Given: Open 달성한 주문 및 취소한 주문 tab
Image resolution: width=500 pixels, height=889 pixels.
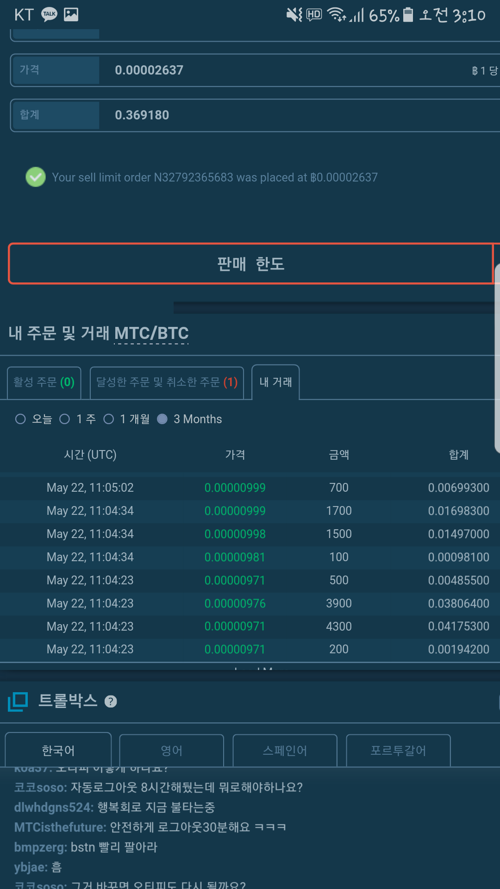Looking at the screenshot, I should (x=167, y=382).
